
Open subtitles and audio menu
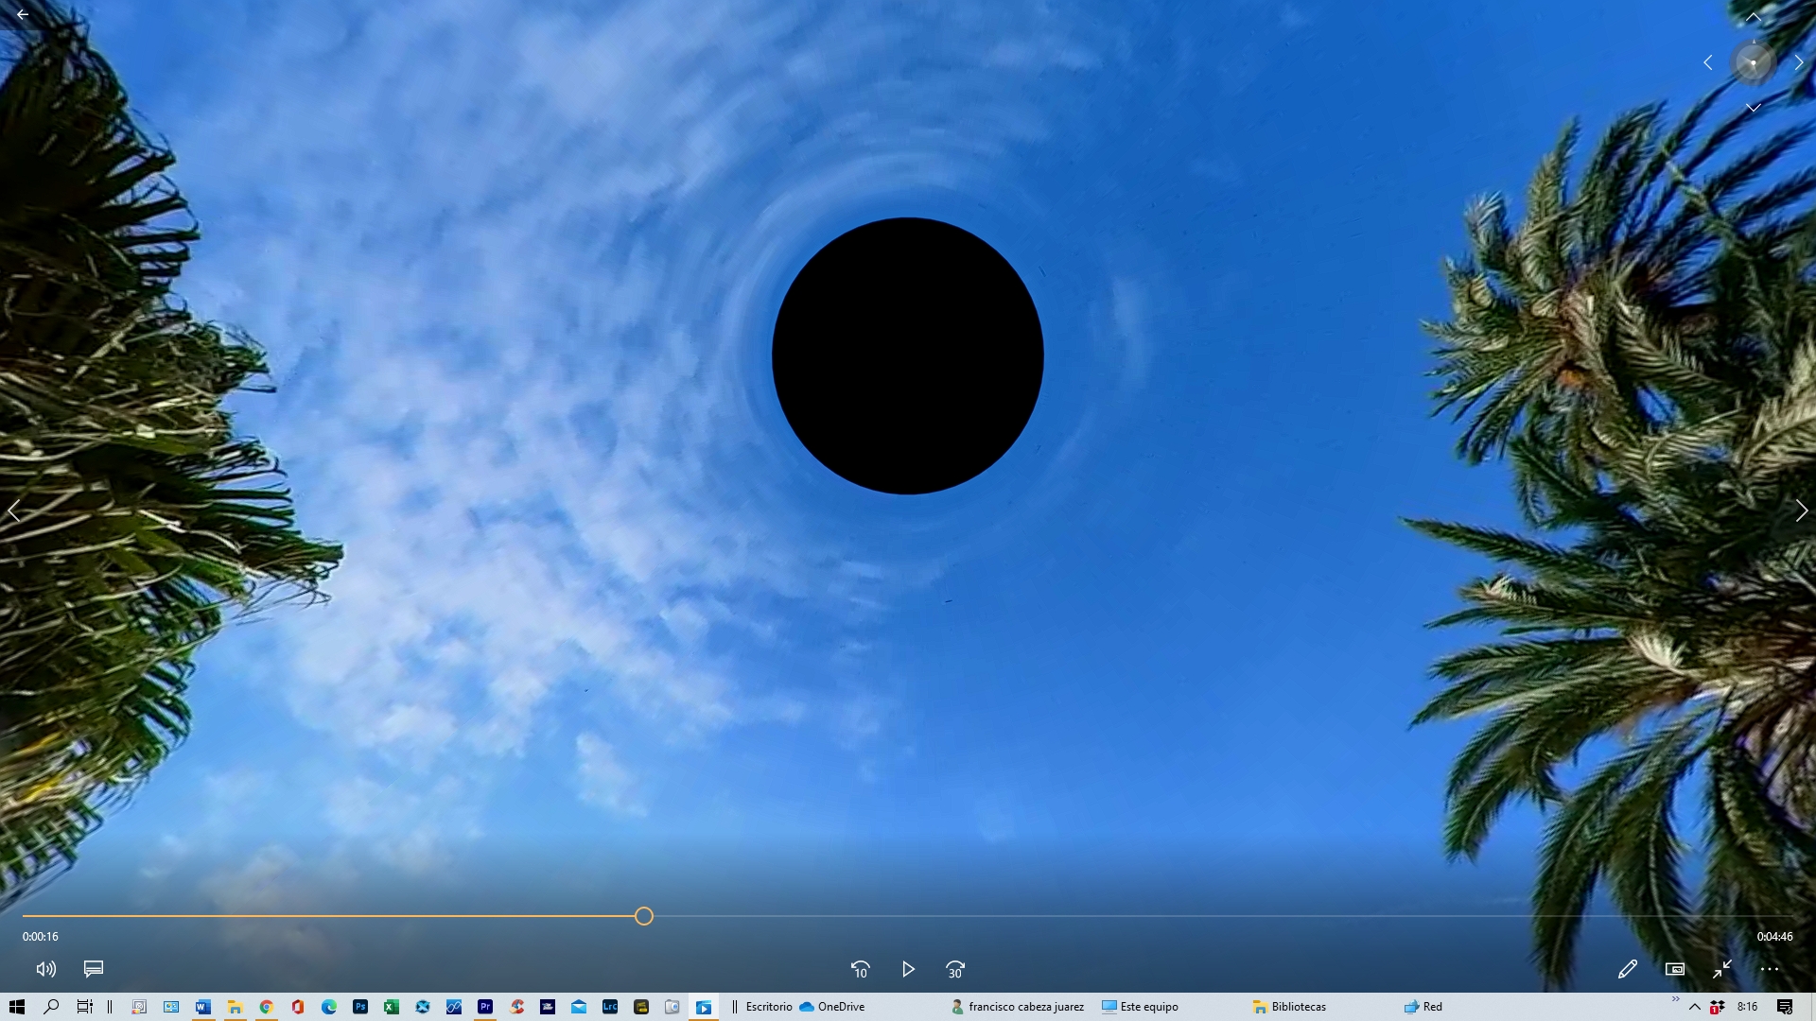[x=93, y=969]
